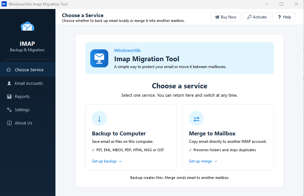Click the 'Choose a Service' page header title
Screen dimensions: 304x196
pyautogui.click(x=83, y=15)
